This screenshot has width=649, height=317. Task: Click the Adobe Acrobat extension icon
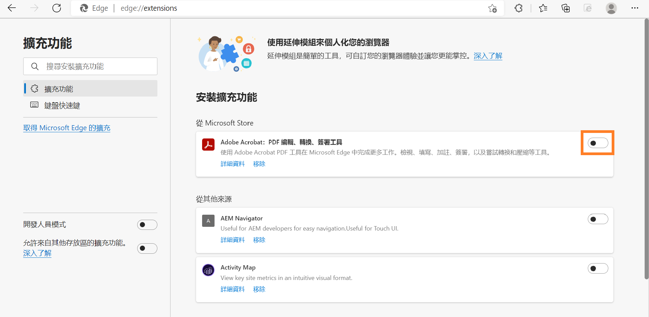[x=208, y=144]
